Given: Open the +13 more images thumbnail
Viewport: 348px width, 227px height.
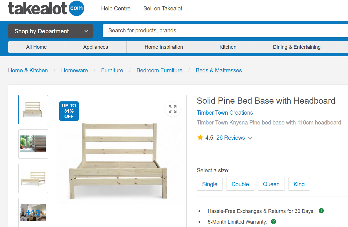Looking at the screenshot, I should [33, 212].
